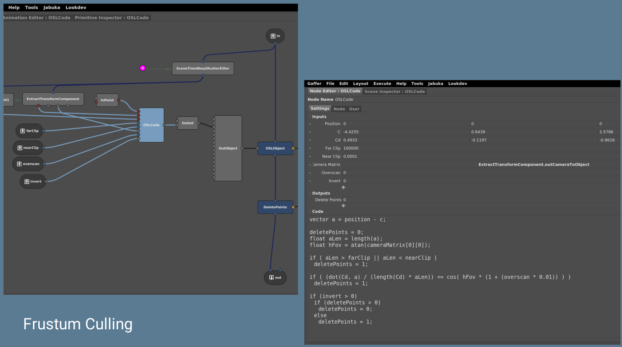The width and height of the screenshot is (622, 347).
Task: Click the Delete Points output value
Action: pos(481,200)
